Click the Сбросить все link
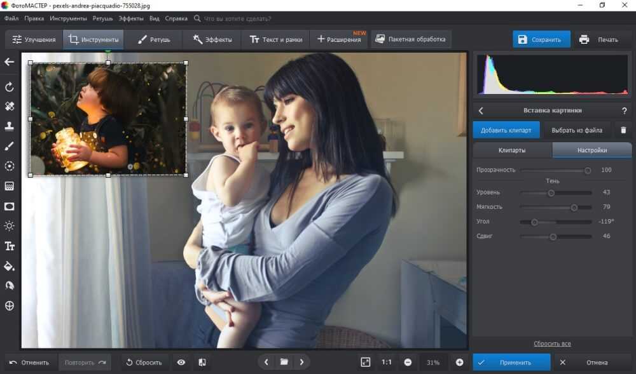 pos(552,344)
